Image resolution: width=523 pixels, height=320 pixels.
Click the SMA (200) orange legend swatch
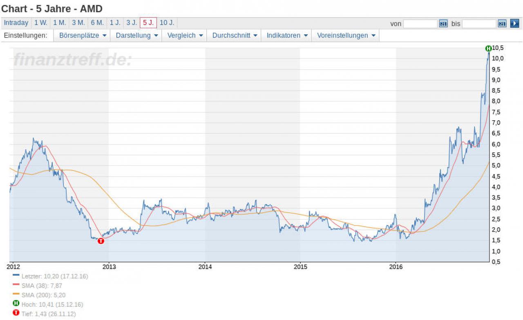coord(16,295)
